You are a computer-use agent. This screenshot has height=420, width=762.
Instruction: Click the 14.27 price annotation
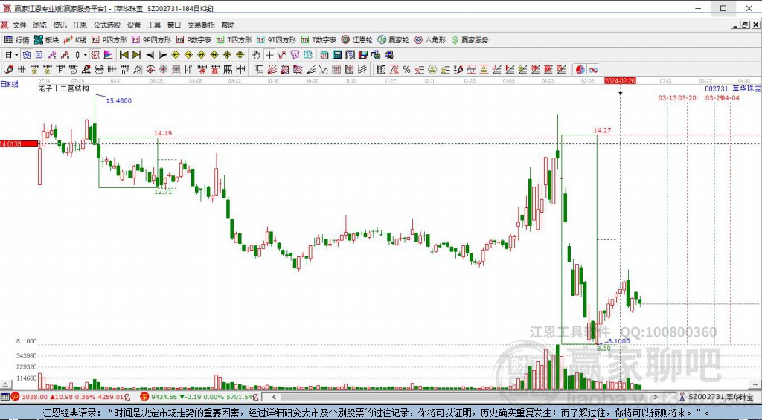[x=602, y=130]
